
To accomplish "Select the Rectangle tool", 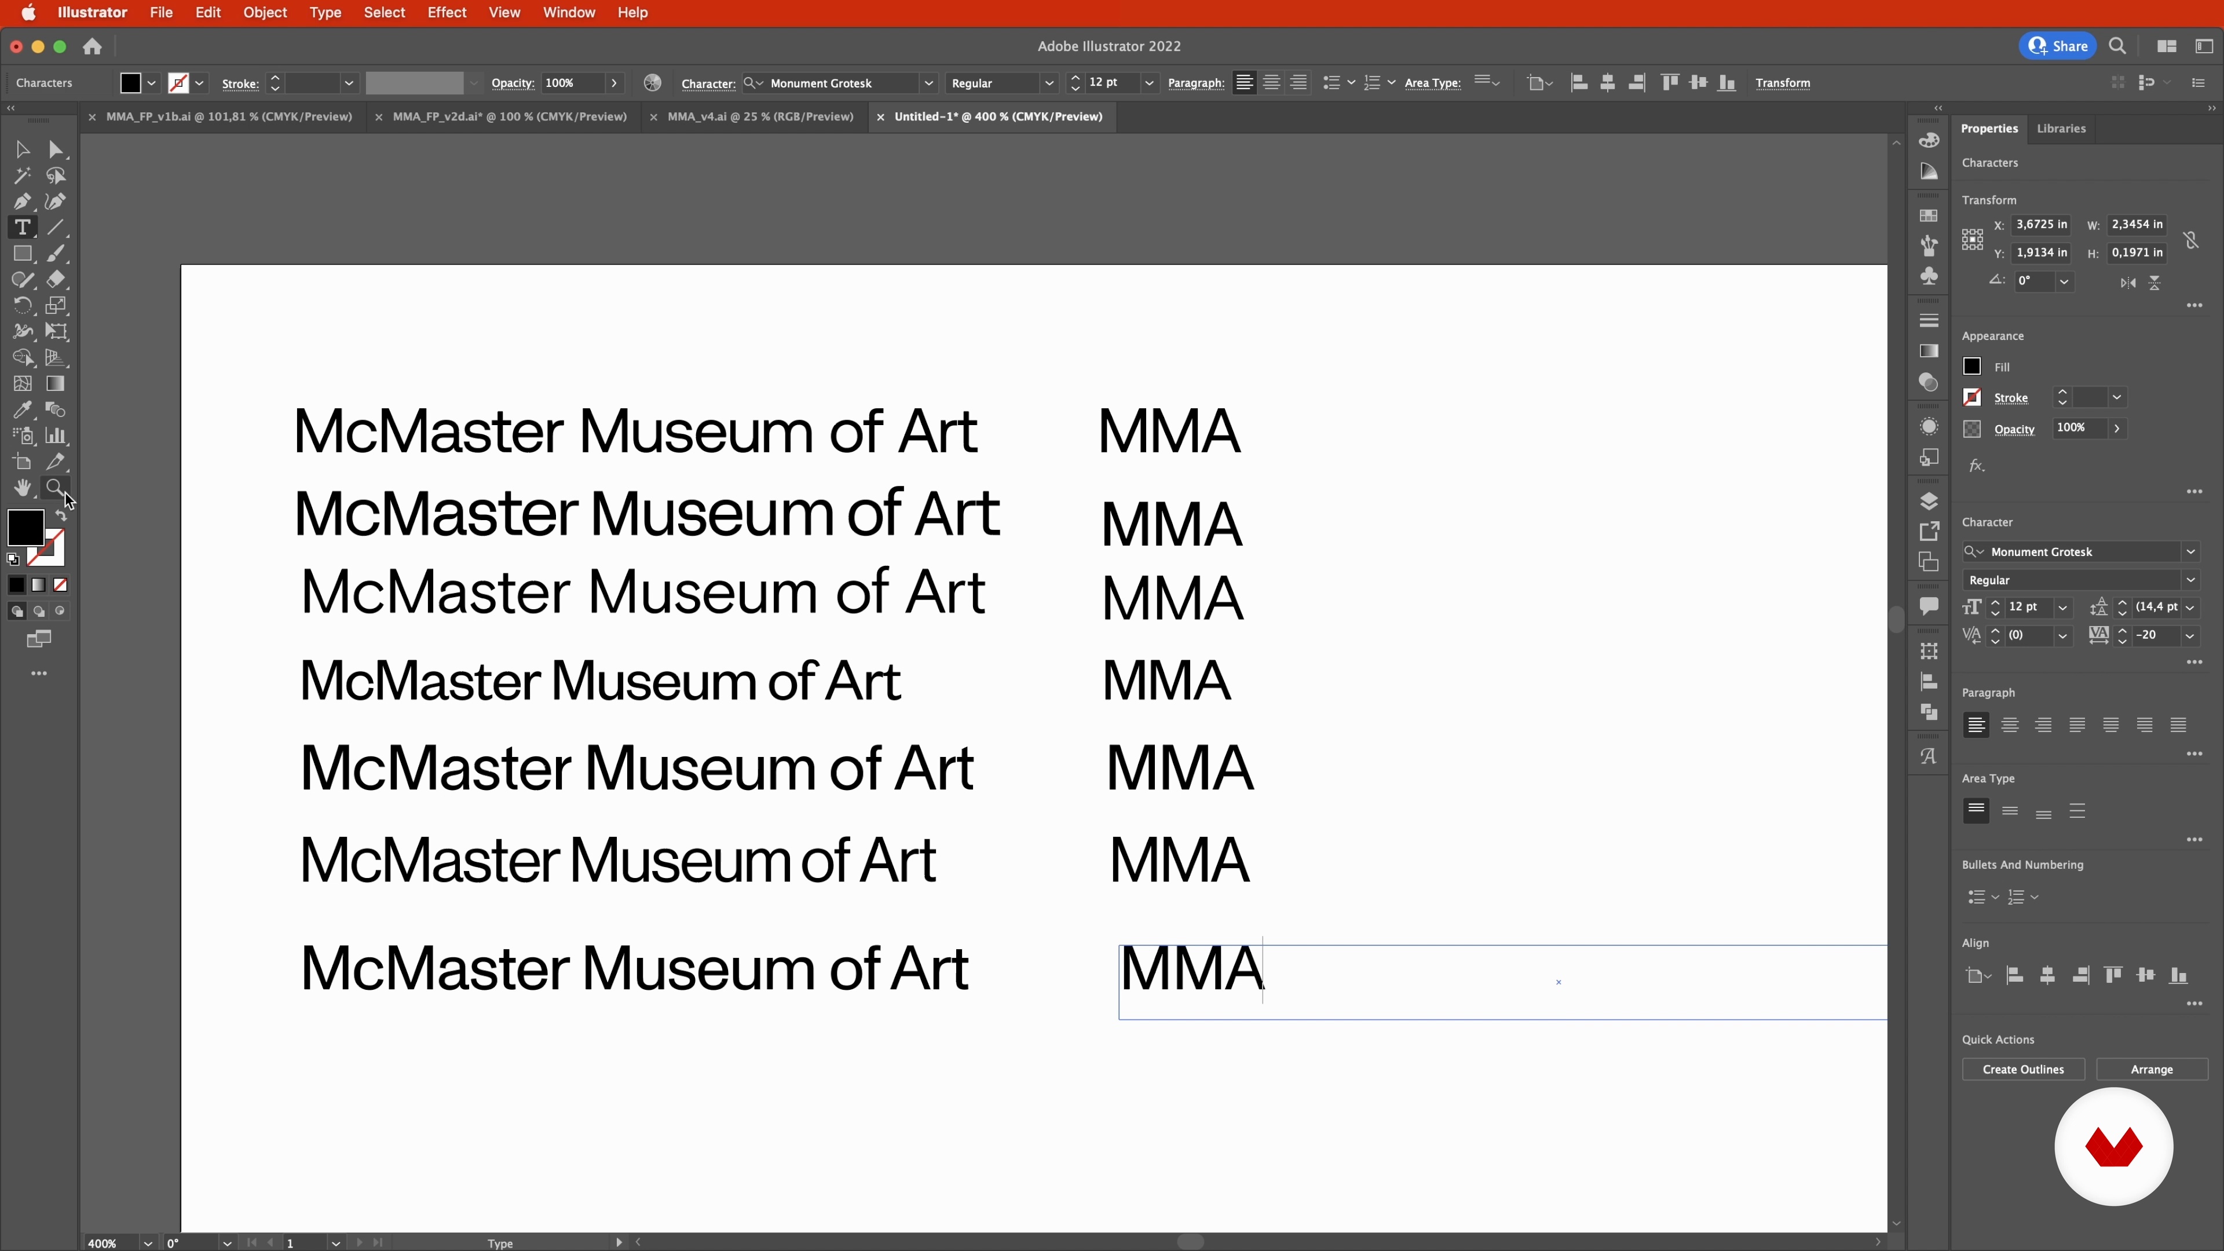I will click(x=23, y=254).
